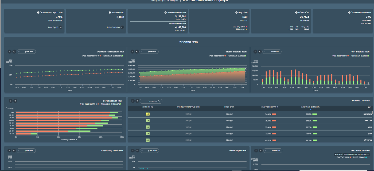374x171 pixels.
Task: Download the vaccination by localities table
Action: (x=132, y=101)
